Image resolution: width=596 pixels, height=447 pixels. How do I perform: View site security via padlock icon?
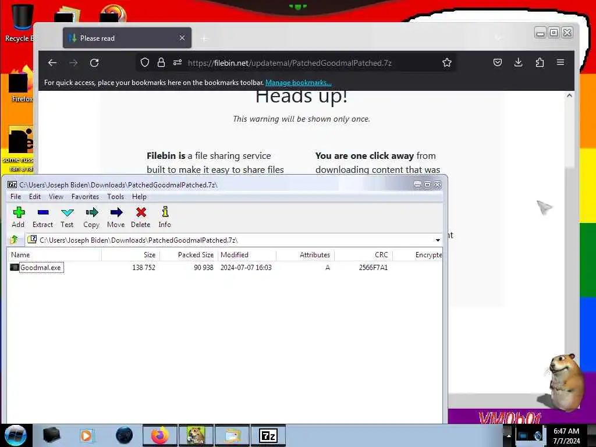click(161, 63)
